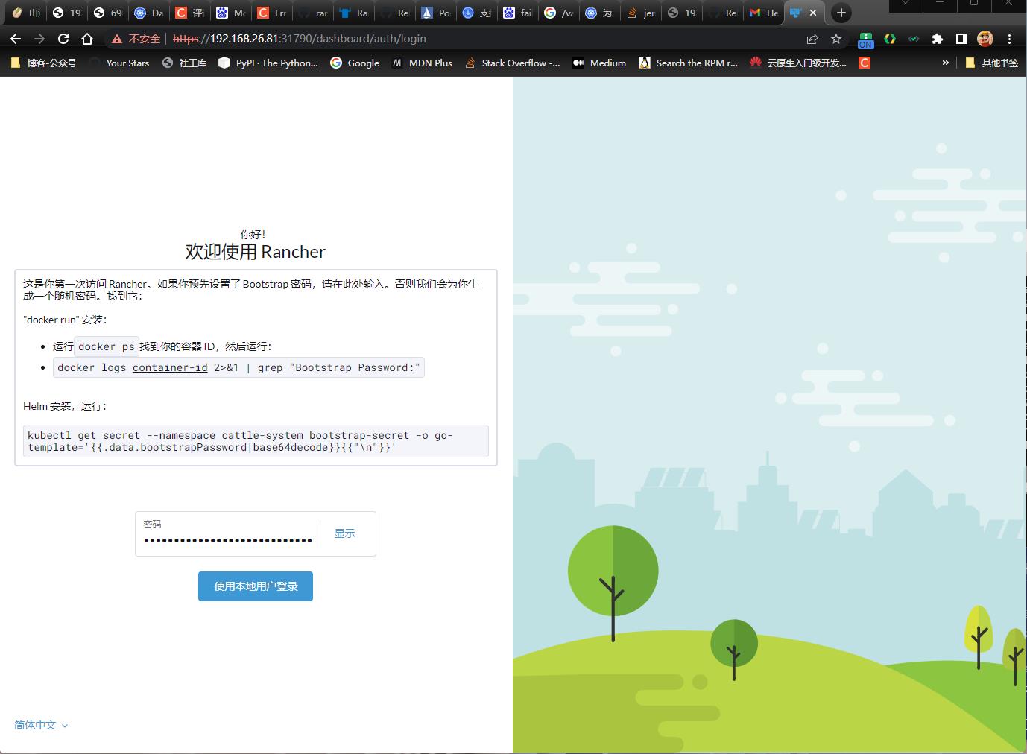
Task: Click 显示 to reveal the password
Action: coord(344,533)
